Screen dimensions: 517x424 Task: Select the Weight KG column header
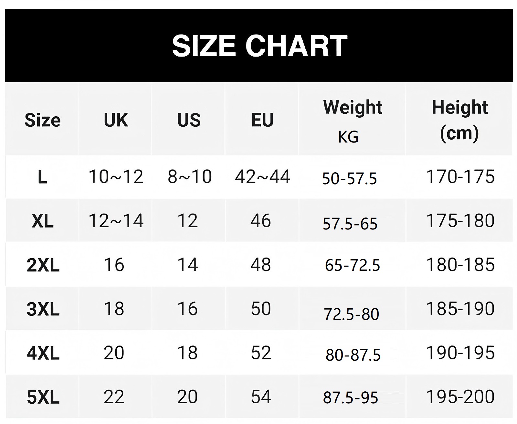click(352, 121)
